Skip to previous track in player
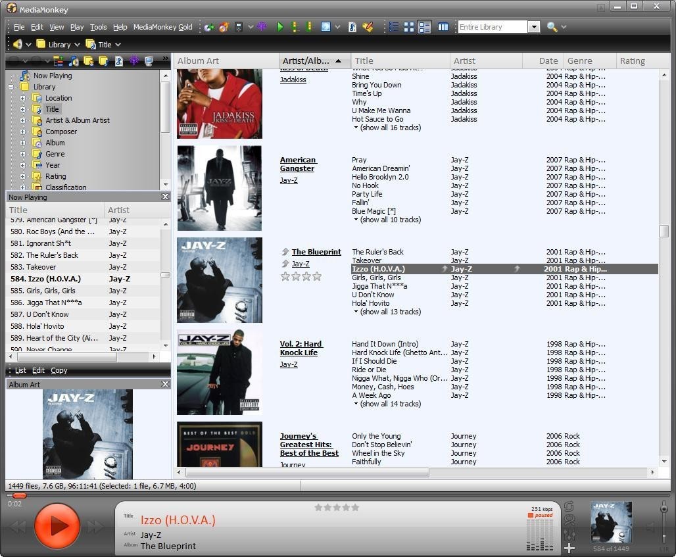The height and width of the screenshot is (557, 676). (x=18, y=526)
